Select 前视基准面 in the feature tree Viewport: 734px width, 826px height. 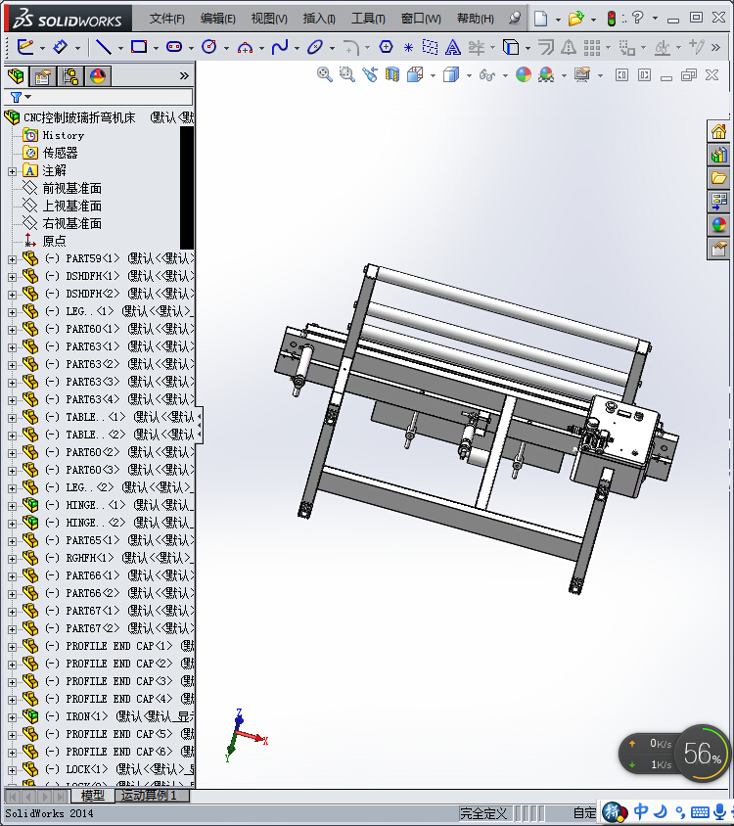(71, 189)
